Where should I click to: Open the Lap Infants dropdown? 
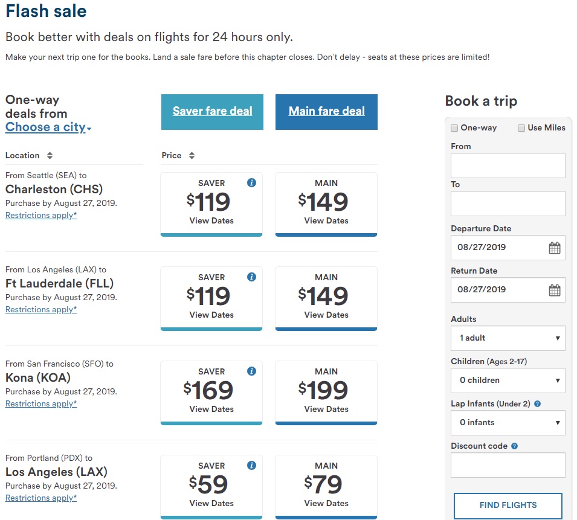[508, 423]
